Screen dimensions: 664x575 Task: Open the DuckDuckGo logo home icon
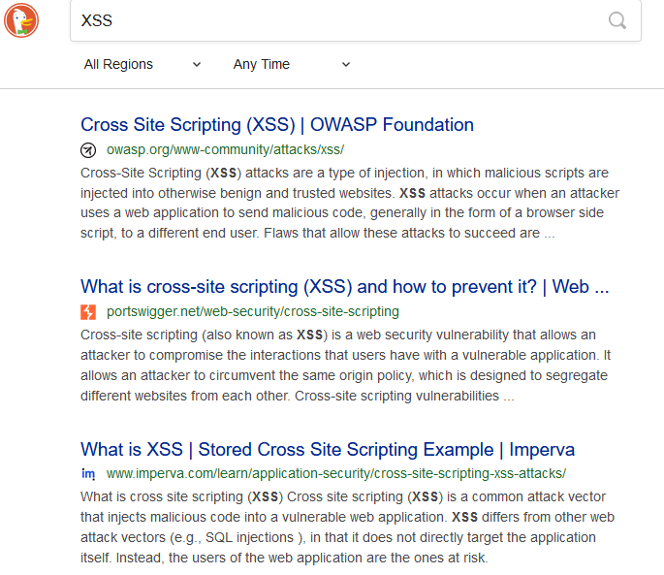point(21,20)
